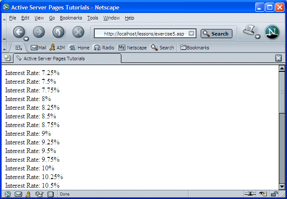Open the Bookmarks folder in personal toolbar
Screen dimensions: 287x199
coord(195,48)
